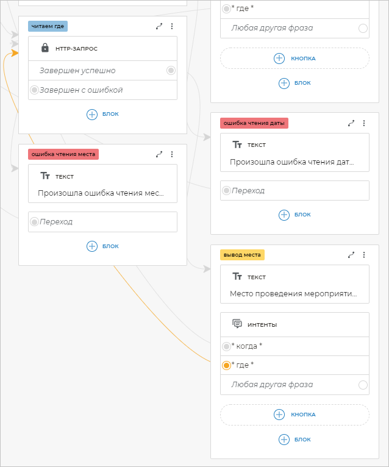Open three-dot menu of 'ошибка чтения места' card
This screenshot has height=467, width=389.
tap(172, 154)
